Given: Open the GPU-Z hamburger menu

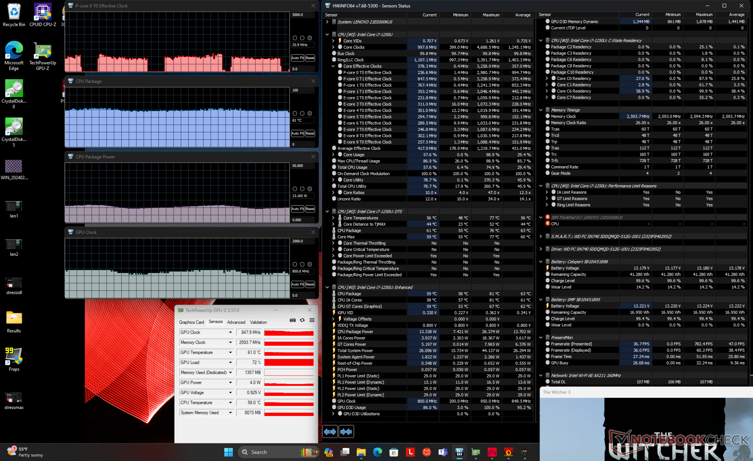Looking at the screenshot, I should [x=312, y=320].
